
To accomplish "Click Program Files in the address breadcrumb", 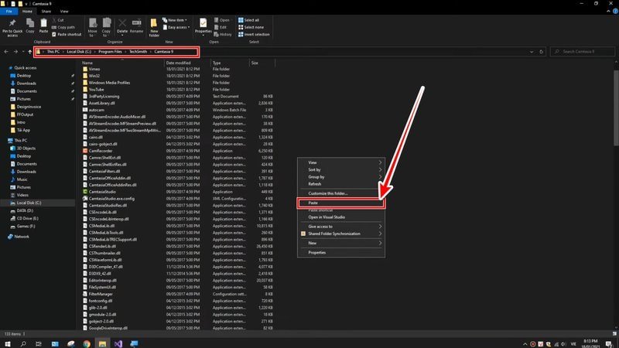I will click(x=110, y=52).
